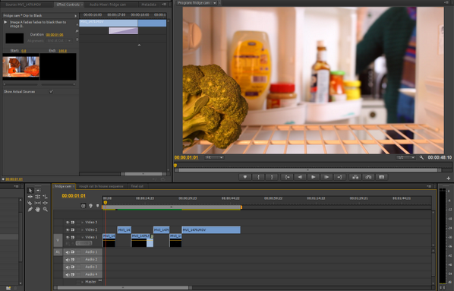Mute the Audio 1 track speaker
This screenshot has height=291, width=454.
click(x=68, y=252)
